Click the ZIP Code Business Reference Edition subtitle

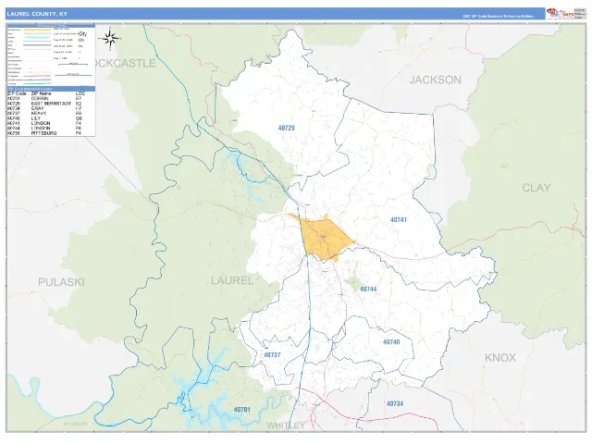pos(499,17)
